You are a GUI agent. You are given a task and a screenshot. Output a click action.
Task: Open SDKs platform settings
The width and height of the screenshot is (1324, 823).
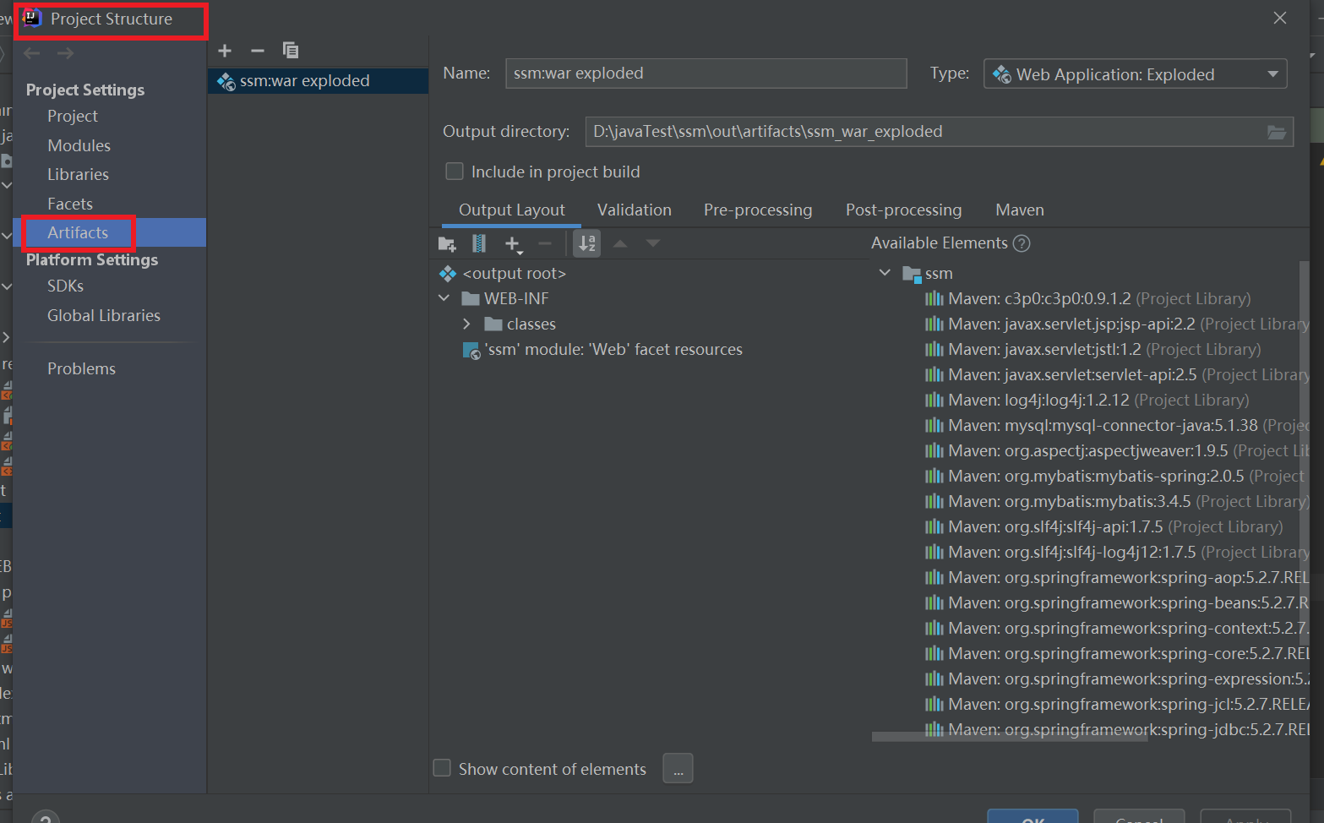65,286
